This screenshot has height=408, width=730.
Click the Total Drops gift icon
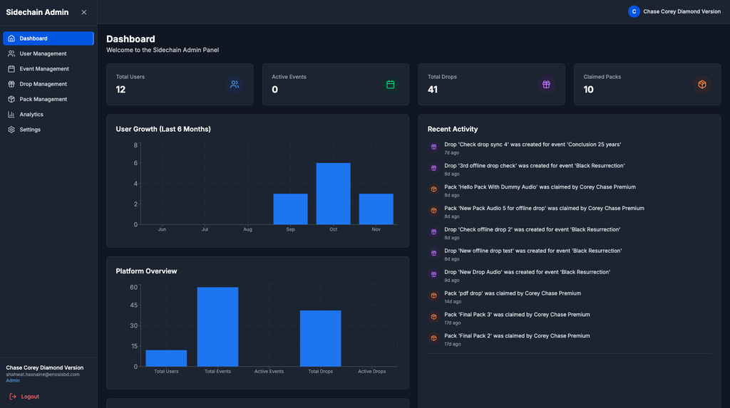click(546, 84)
